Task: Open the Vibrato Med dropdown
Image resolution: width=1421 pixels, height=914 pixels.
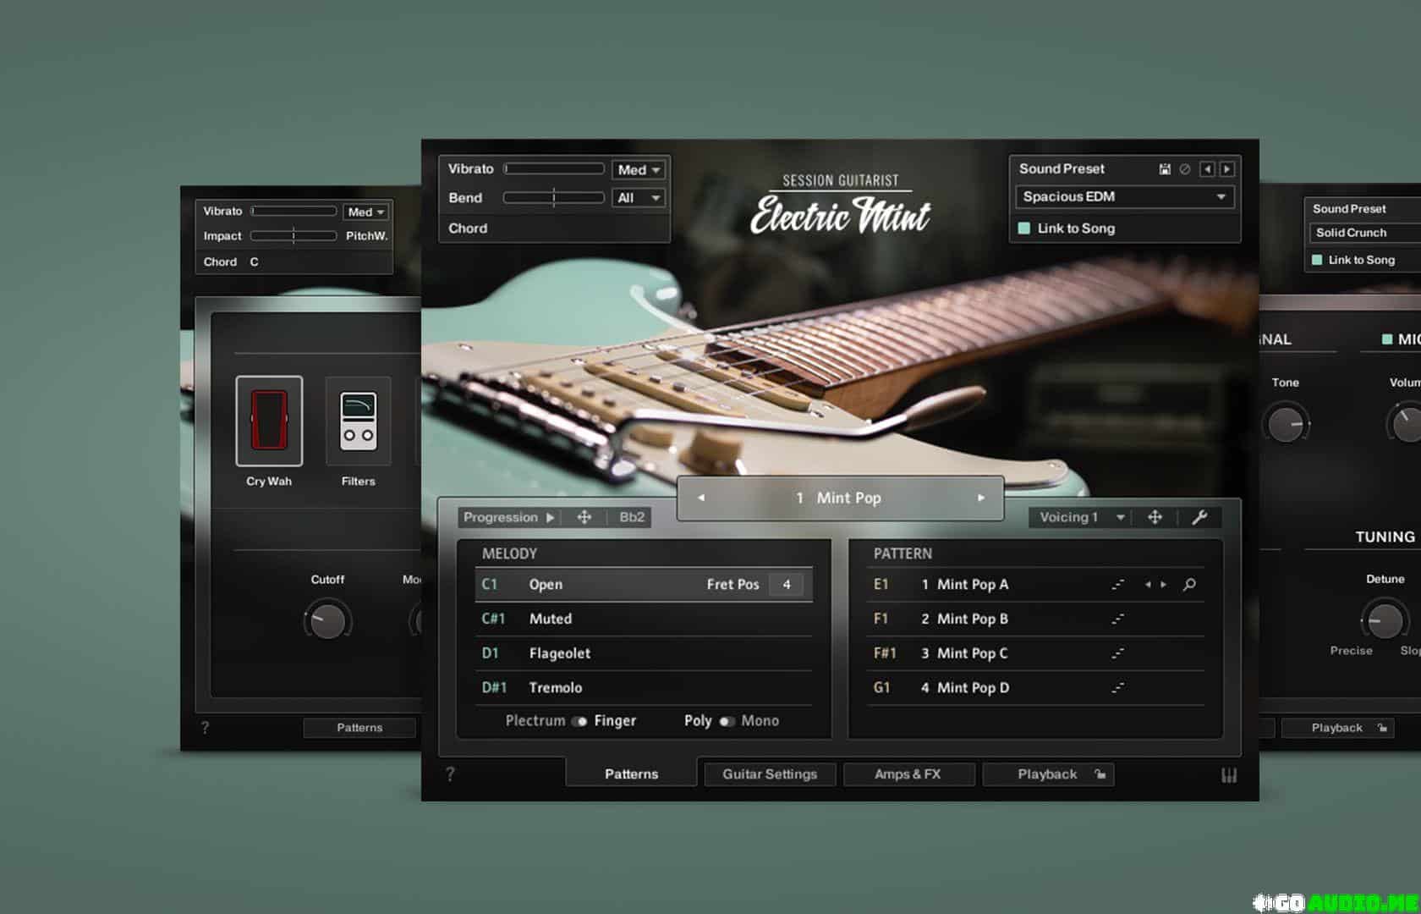Action: [x=639, y=170]
